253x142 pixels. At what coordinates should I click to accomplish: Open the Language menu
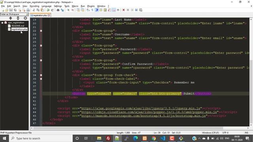tap(47, 6)
